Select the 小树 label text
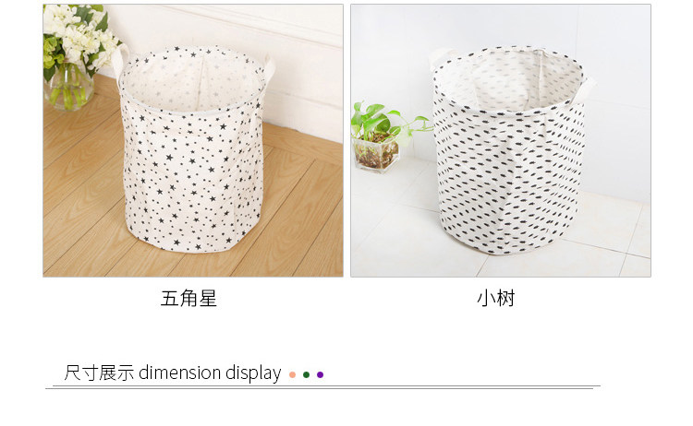Image resolution: width=693 pixels, height=426 pixels. click(x=496, y=299)
